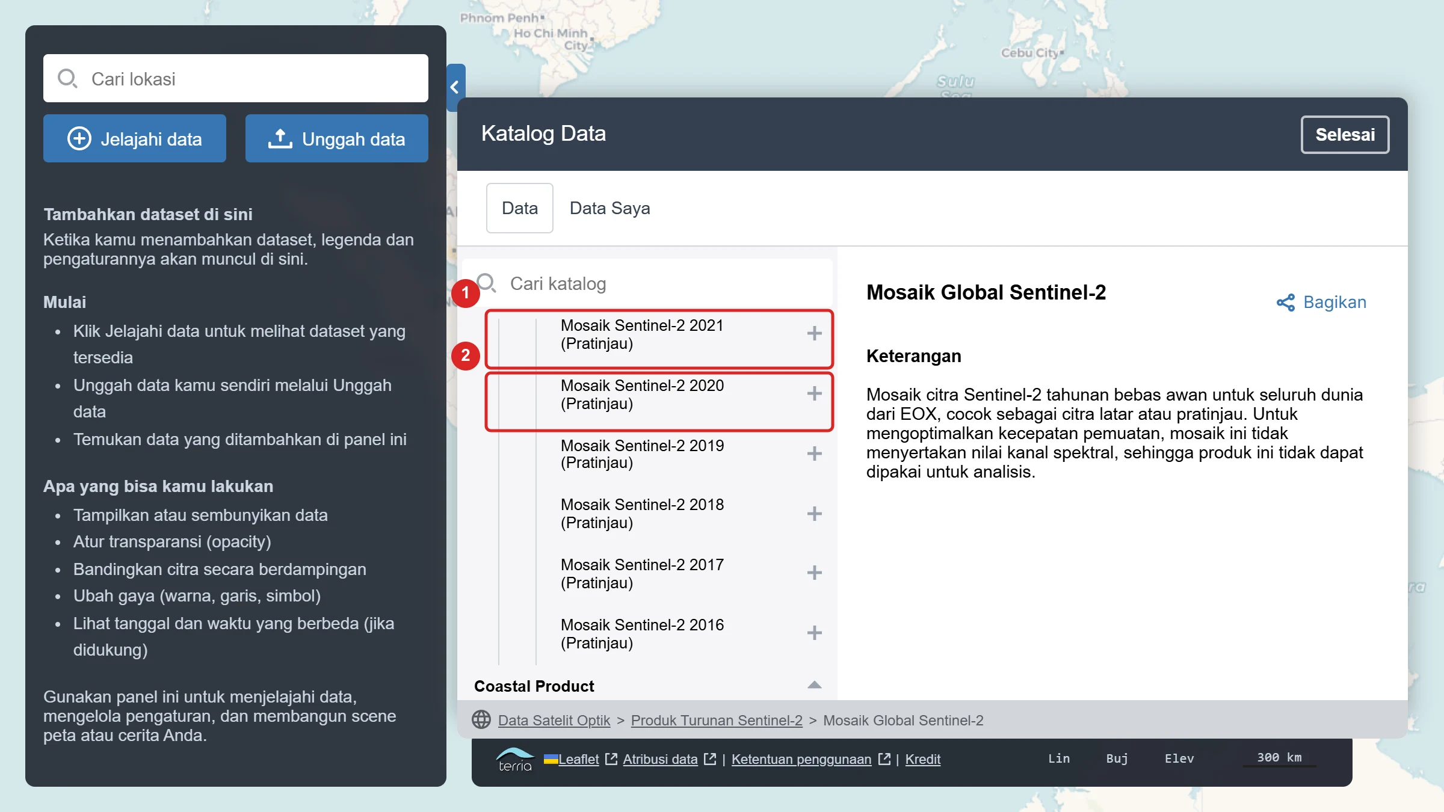Collapse the left side panel with the arrow

[455, 87]
